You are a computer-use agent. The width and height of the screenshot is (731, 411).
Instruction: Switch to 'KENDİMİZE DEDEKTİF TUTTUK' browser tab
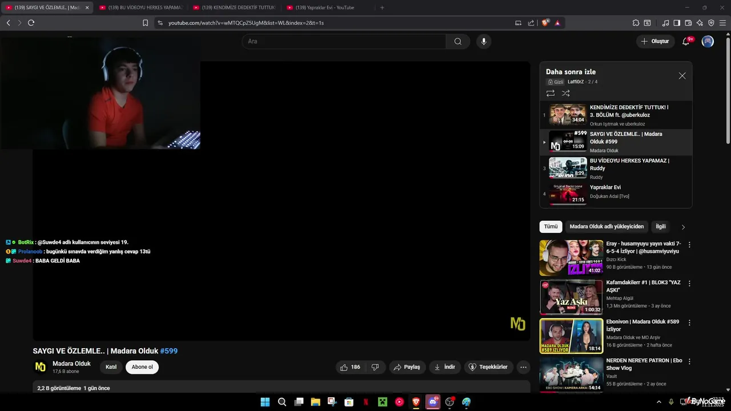(x=234, y=7)
